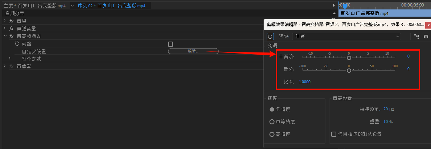The width and height of the screenshot is (431, 149).
Task: Select the 百岁山广告完整版.mp4 clip bar
Action: (x=385, y=13)
